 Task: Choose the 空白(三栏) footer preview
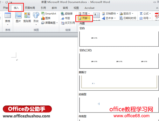pos(119,61)
